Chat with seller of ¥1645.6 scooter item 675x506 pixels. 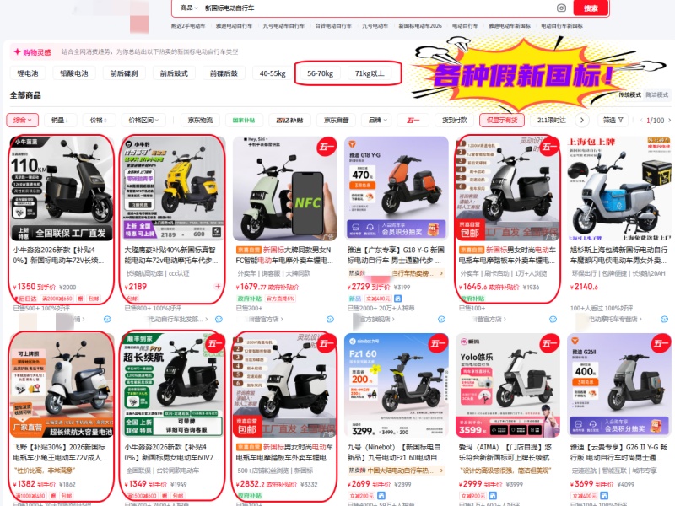pos(553,320)
